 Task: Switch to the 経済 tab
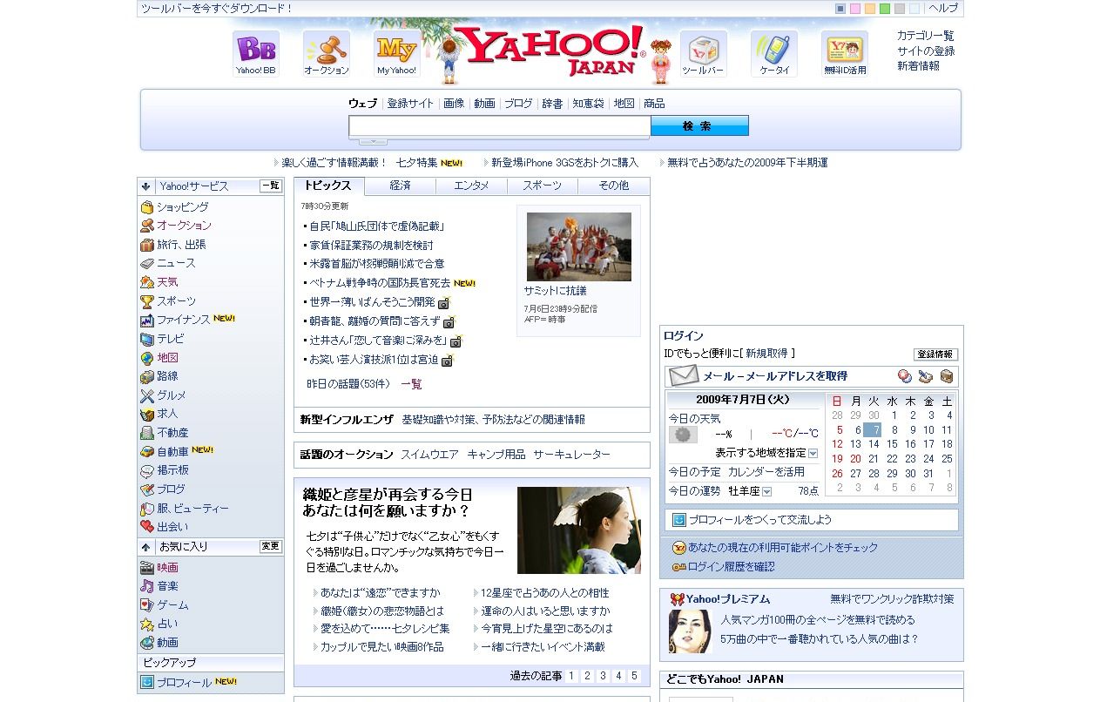(401, 186)
